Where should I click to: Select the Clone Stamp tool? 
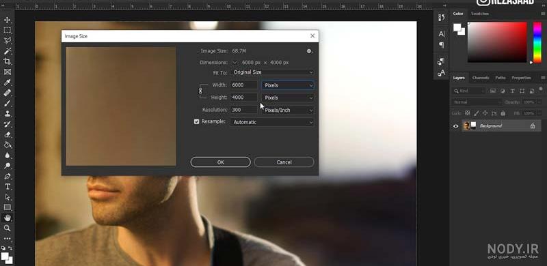pyautogui.click(x=8, y=113)
